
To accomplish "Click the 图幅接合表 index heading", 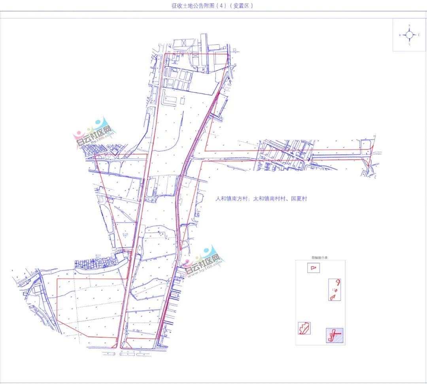I will pos(320,257).
